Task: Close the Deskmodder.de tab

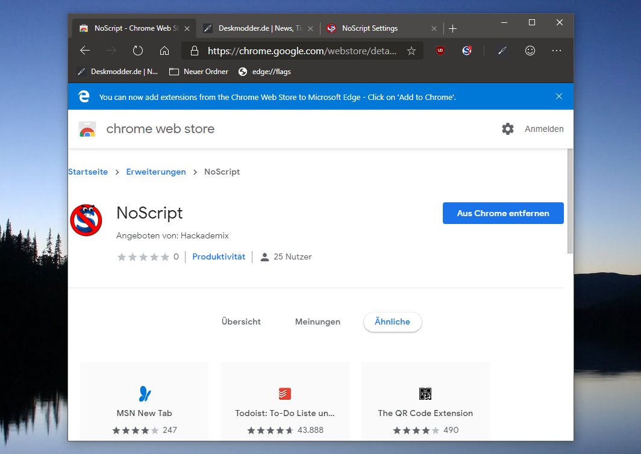Action: 311,29
